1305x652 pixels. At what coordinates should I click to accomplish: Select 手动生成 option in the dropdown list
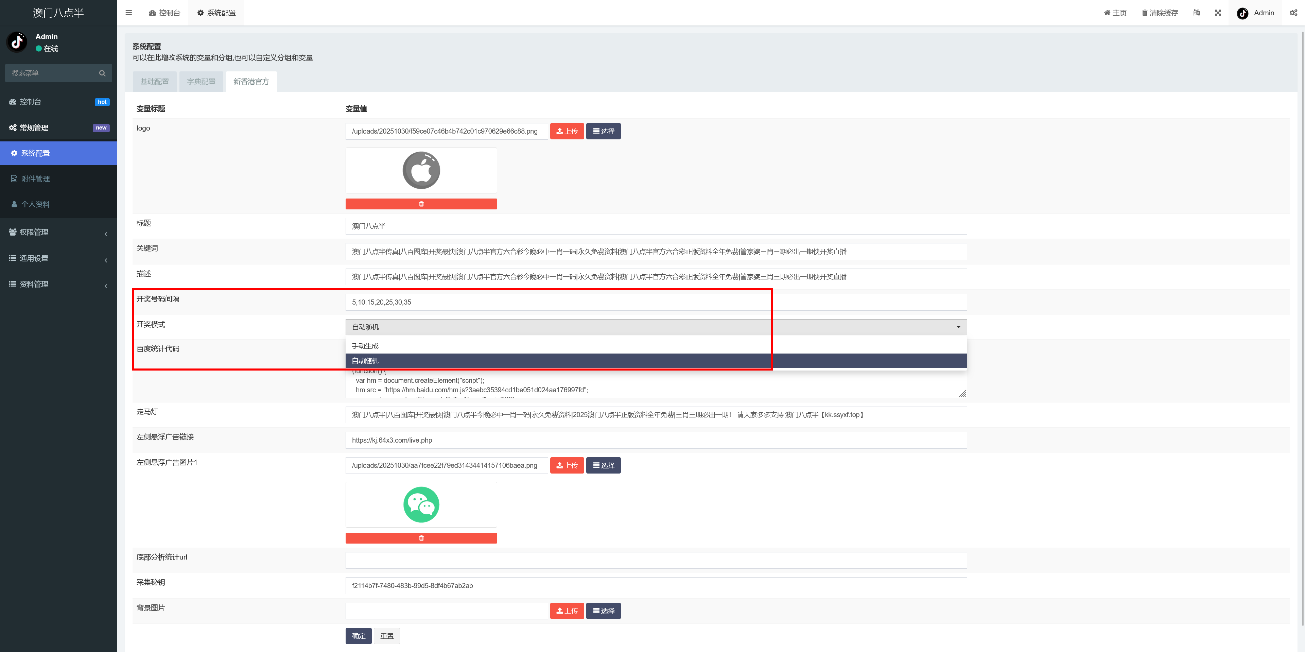(365, 346)
